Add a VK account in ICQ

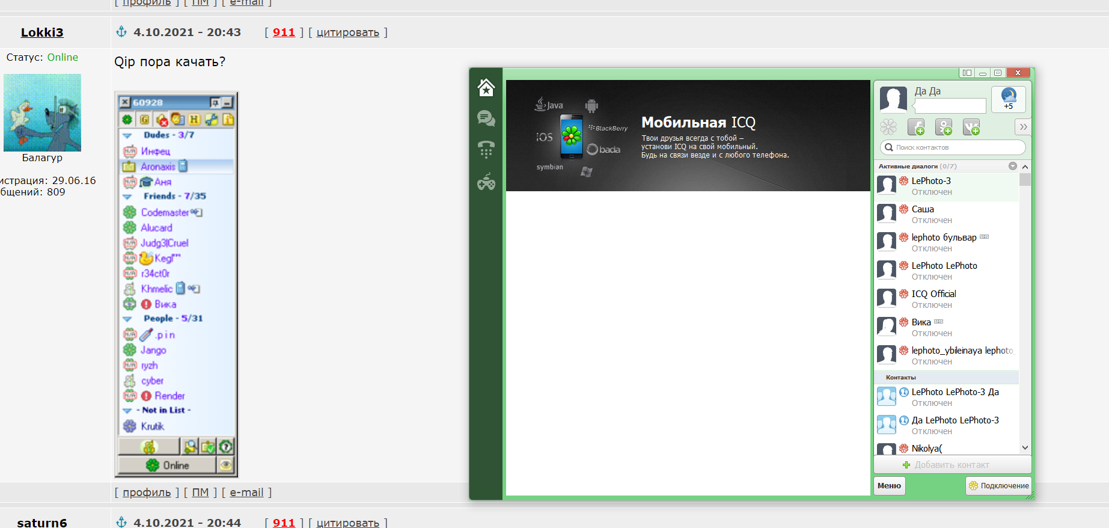tap(971, 127)
